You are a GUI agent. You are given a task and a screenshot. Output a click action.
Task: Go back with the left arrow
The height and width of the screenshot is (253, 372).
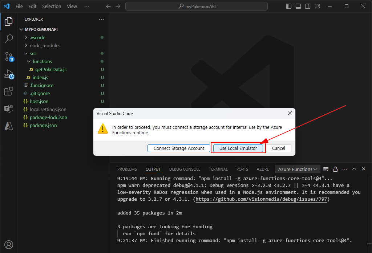[x=108, y=7]
